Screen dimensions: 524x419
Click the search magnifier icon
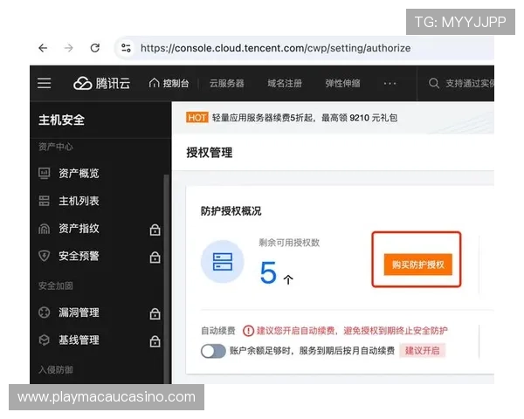[434, 83]
